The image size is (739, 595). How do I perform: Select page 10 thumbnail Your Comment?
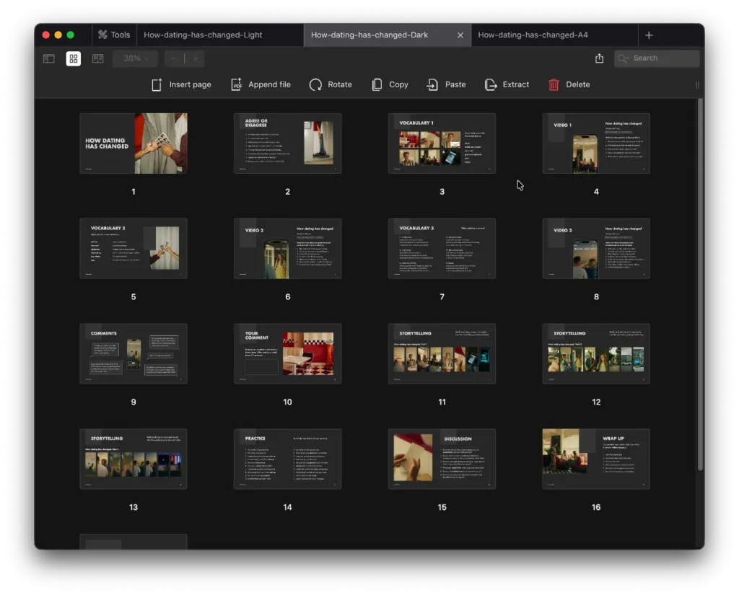(x=287, y=353)
